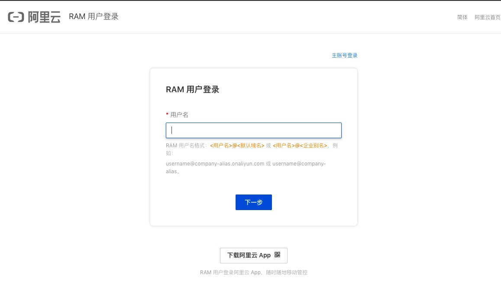
Task: Open the 简体 language selector
Action: (462, 17)
